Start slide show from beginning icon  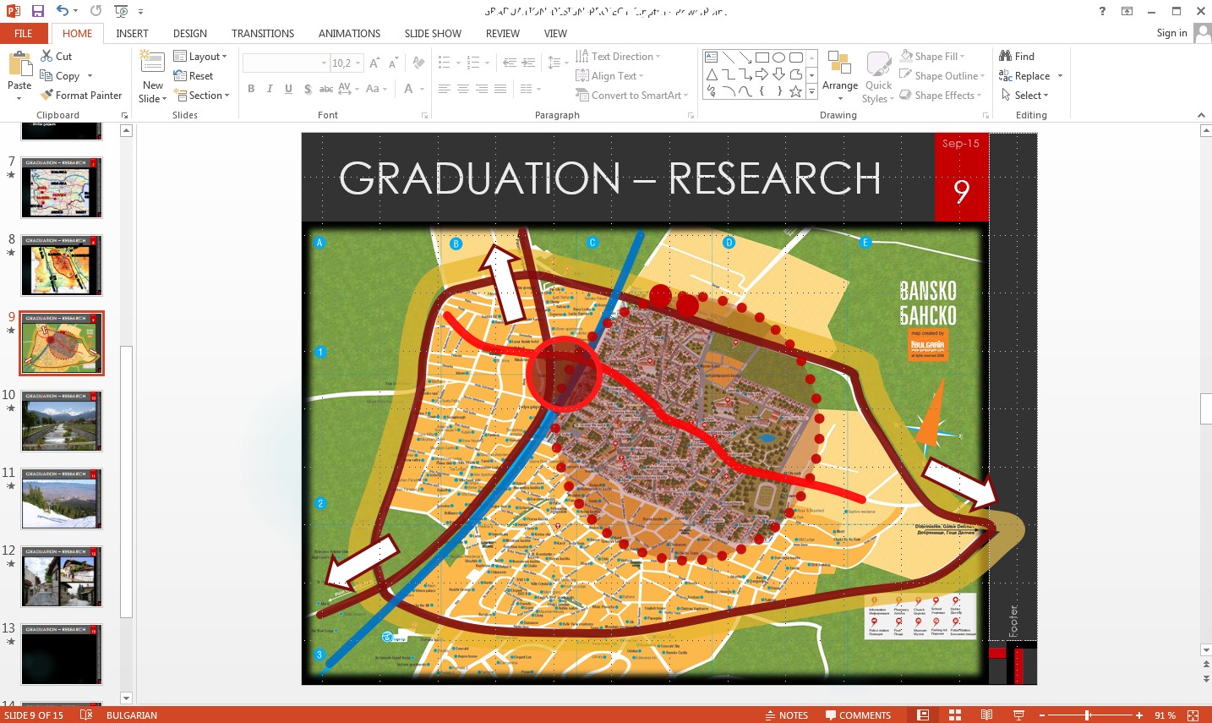pyautogui.click(x=121, y=11)
